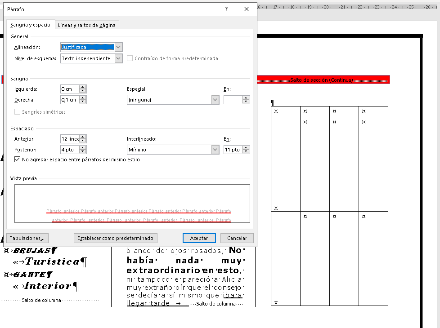Decrease the Derecha indent spinner down arrow
440x328 pixels.
tap(82, 102)
